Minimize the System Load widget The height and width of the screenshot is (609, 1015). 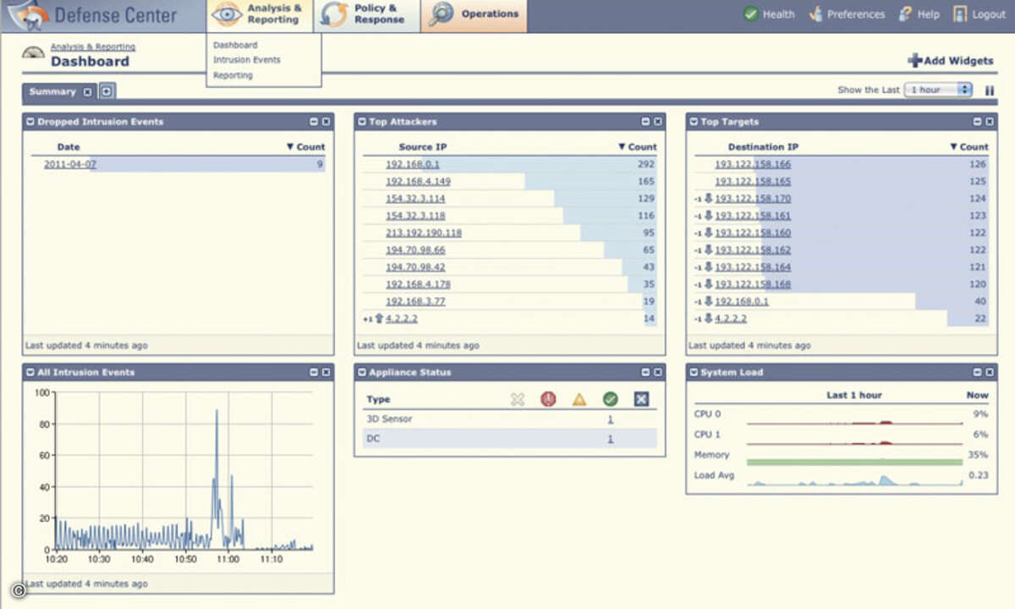click(x=977, y=372)
